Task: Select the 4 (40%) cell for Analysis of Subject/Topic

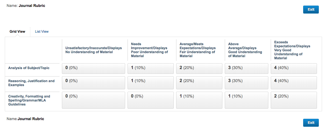Action: pyautogui.click(x=294, y=69)
